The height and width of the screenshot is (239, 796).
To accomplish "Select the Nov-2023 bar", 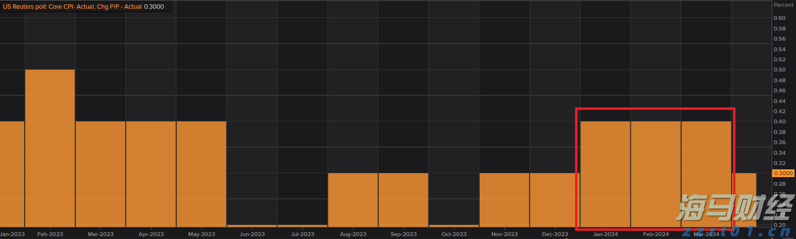I will point(504,199).
